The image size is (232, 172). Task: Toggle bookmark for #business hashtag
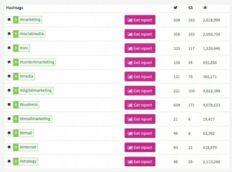click(x=9, y=104)
